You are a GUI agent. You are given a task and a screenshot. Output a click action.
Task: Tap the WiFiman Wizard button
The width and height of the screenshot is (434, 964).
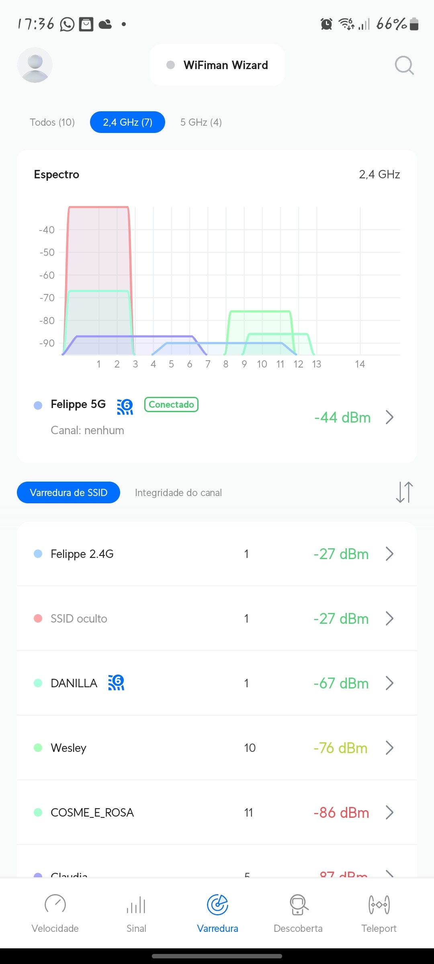click(217, 65)
